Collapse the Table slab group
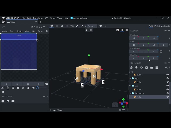The height and width of the screenshot is (128, 171). pos(130,93)
